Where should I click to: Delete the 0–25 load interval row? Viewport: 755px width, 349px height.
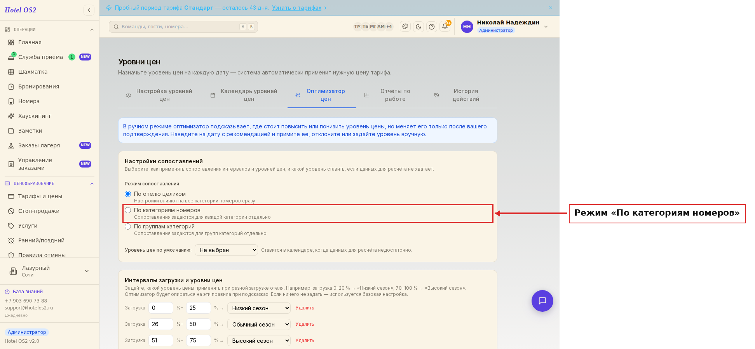[x=305, y=308]
